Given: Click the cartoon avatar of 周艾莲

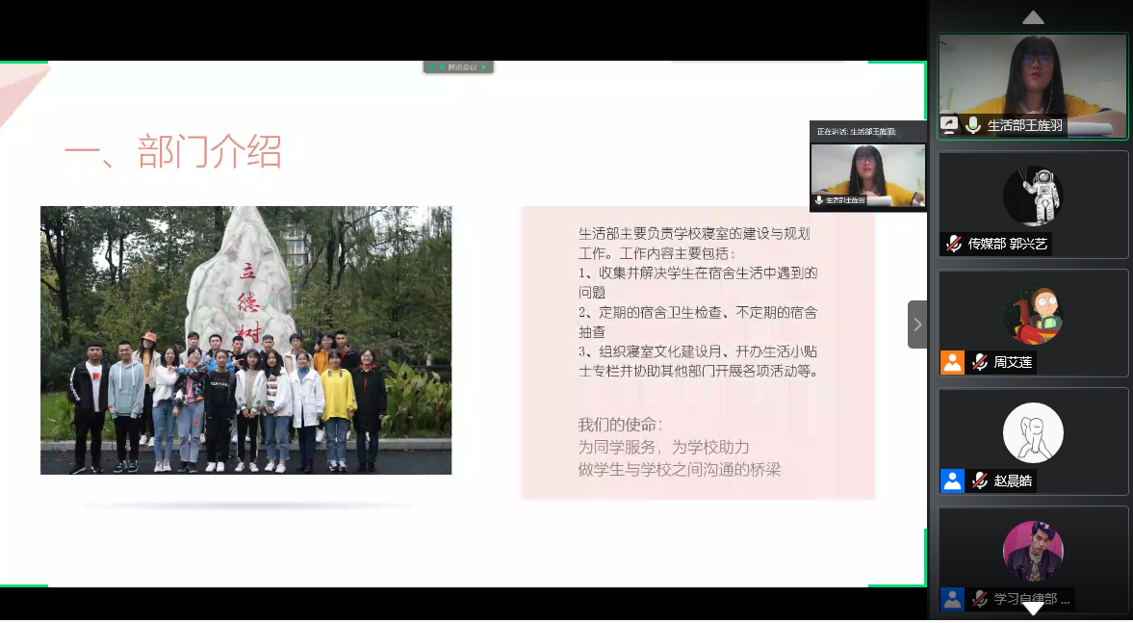Looking at the screenshot, I should 1033,314.
